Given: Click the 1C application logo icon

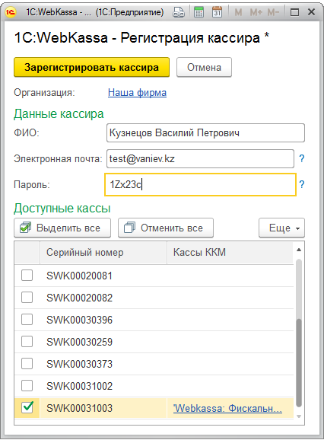Looking at the screenshot, I should (x=11, y=12).
